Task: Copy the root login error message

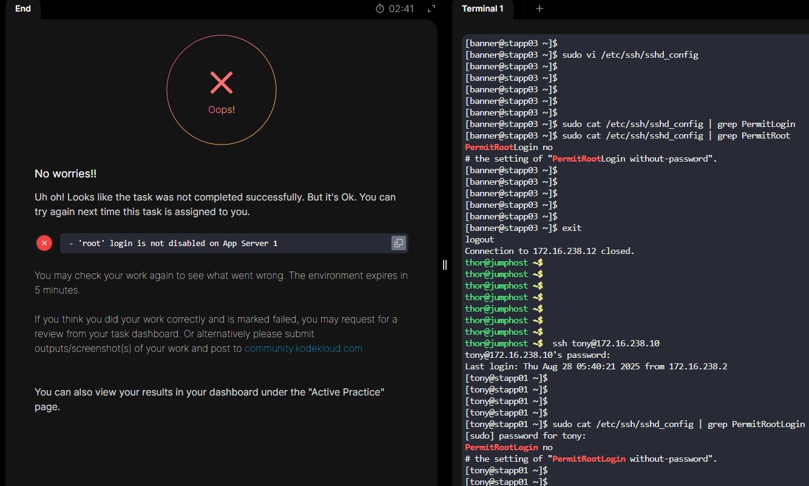Action: point(398,243)
